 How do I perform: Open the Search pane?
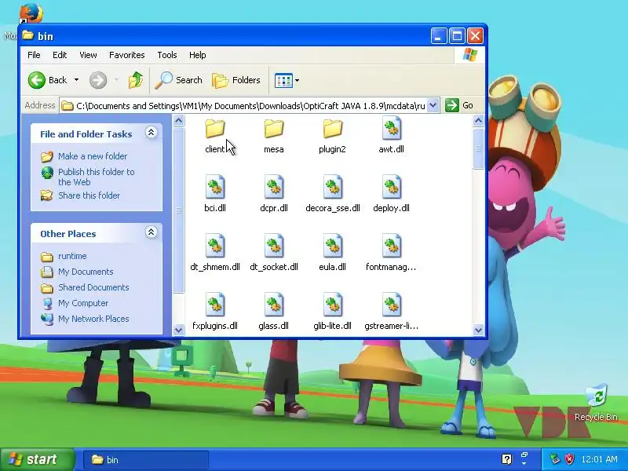179,80
